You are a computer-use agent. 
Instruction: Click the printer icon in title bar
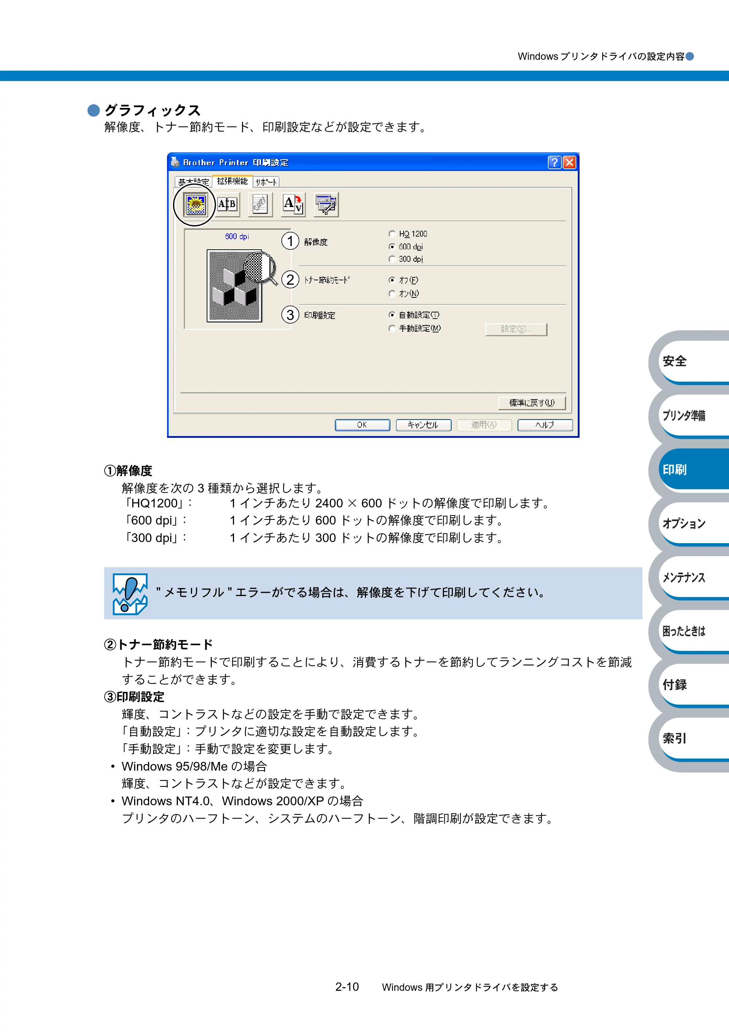pos(175,162)
